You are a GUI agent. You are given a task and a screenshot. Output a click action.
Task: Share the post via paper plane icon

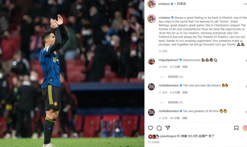click(x=168, y=128)
